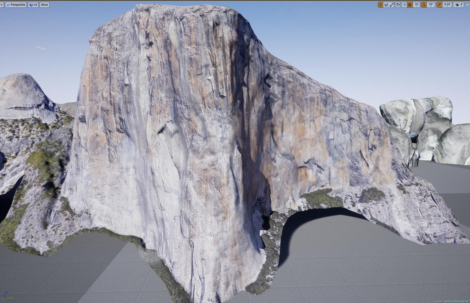This screenshot has height=303, width=470.
Task: Toggle world/local coordinate system globe
Action: click(x=398, y=5)
